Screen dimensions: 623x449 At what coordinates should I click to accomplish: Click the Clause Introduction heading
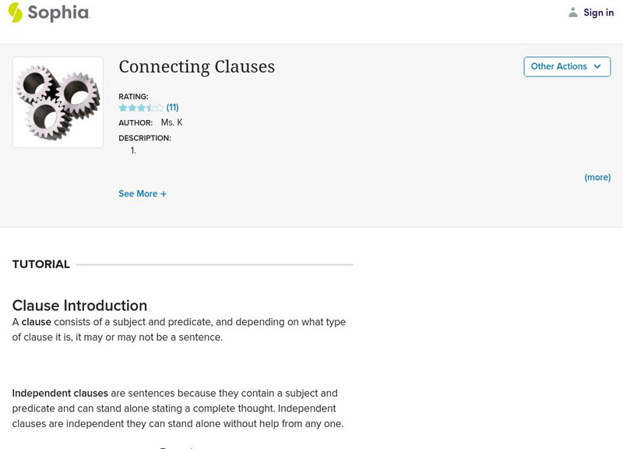coord(79,306)
